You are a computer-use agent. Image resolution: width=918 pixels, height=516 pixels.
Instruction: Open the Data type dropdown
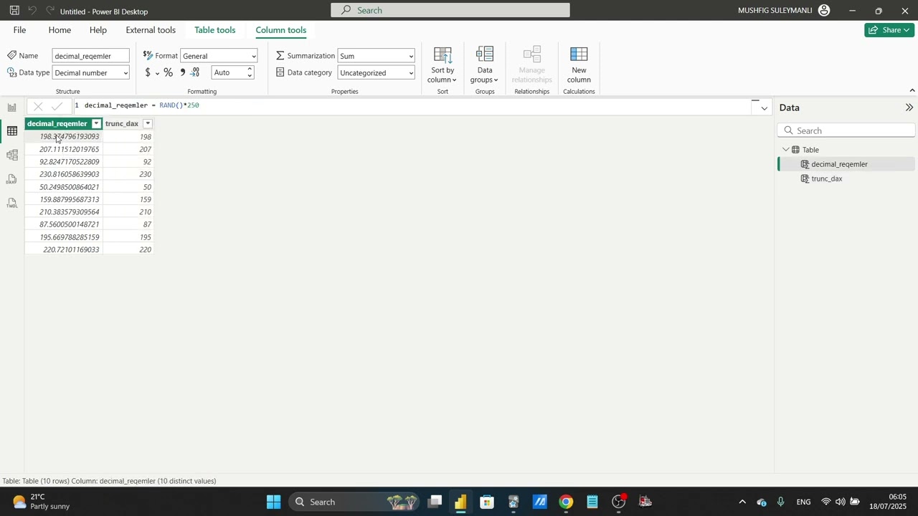tap(91, 72)
